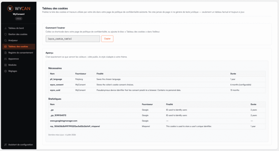Click the _ga cookie name
The width and height of the screenshot is (279, 151).
coord(52,110)
